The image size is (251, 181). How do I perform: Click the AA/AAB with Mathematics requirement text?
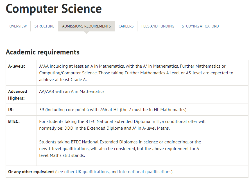coord(72,91)
